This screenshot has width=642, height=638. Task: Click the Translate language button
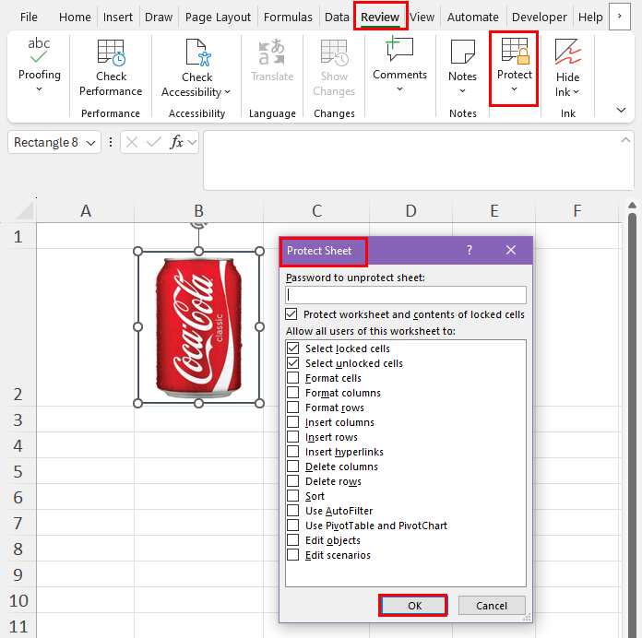point(272,60)
